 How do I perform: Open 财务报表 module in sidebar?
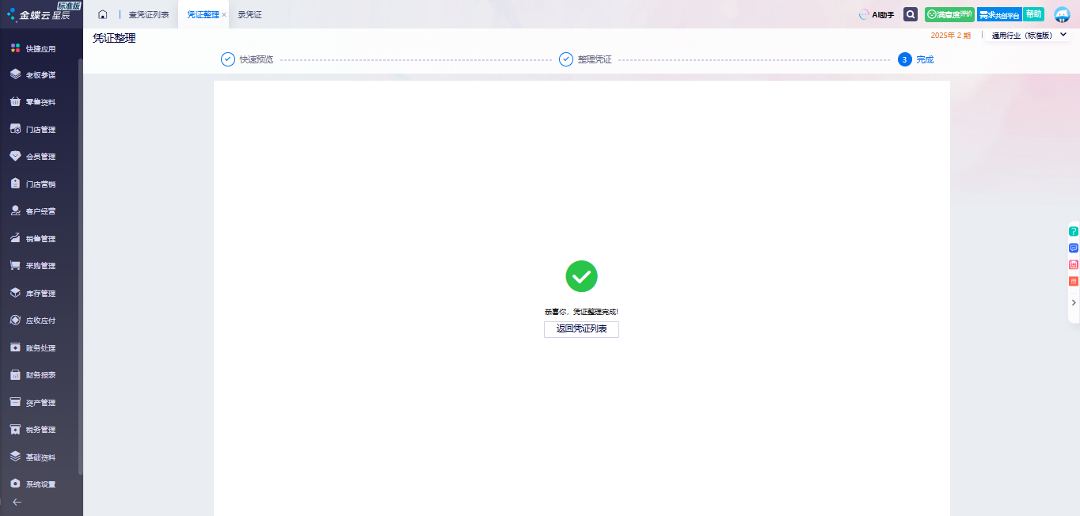point(40,375)
